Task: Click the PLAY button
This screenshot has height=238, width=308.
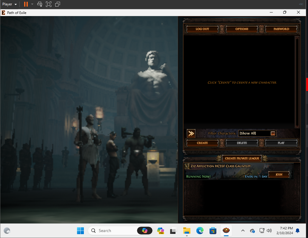Action: point(281,143)
